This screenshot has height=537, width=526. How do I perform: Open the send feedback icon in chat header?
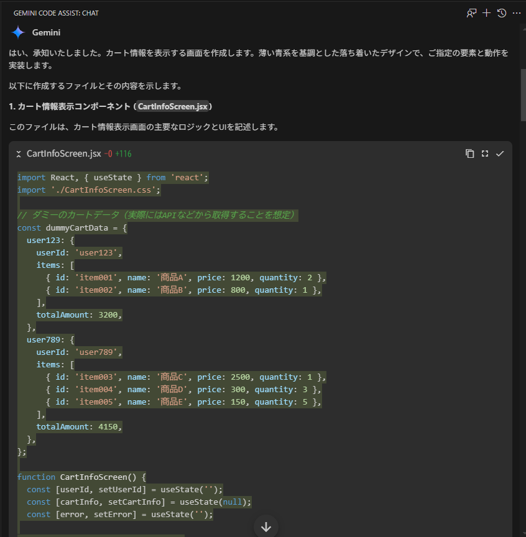point(471,13)
